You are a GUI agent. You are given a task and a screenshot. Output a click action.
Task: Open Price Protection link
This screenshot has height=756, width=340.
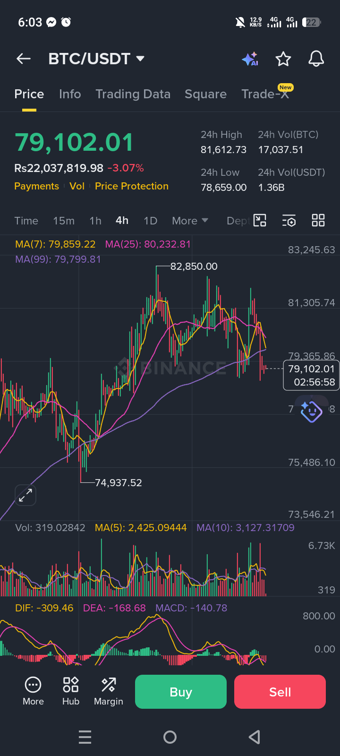[132, 186]
